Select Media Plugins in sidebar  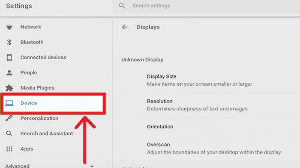(37, 88)
